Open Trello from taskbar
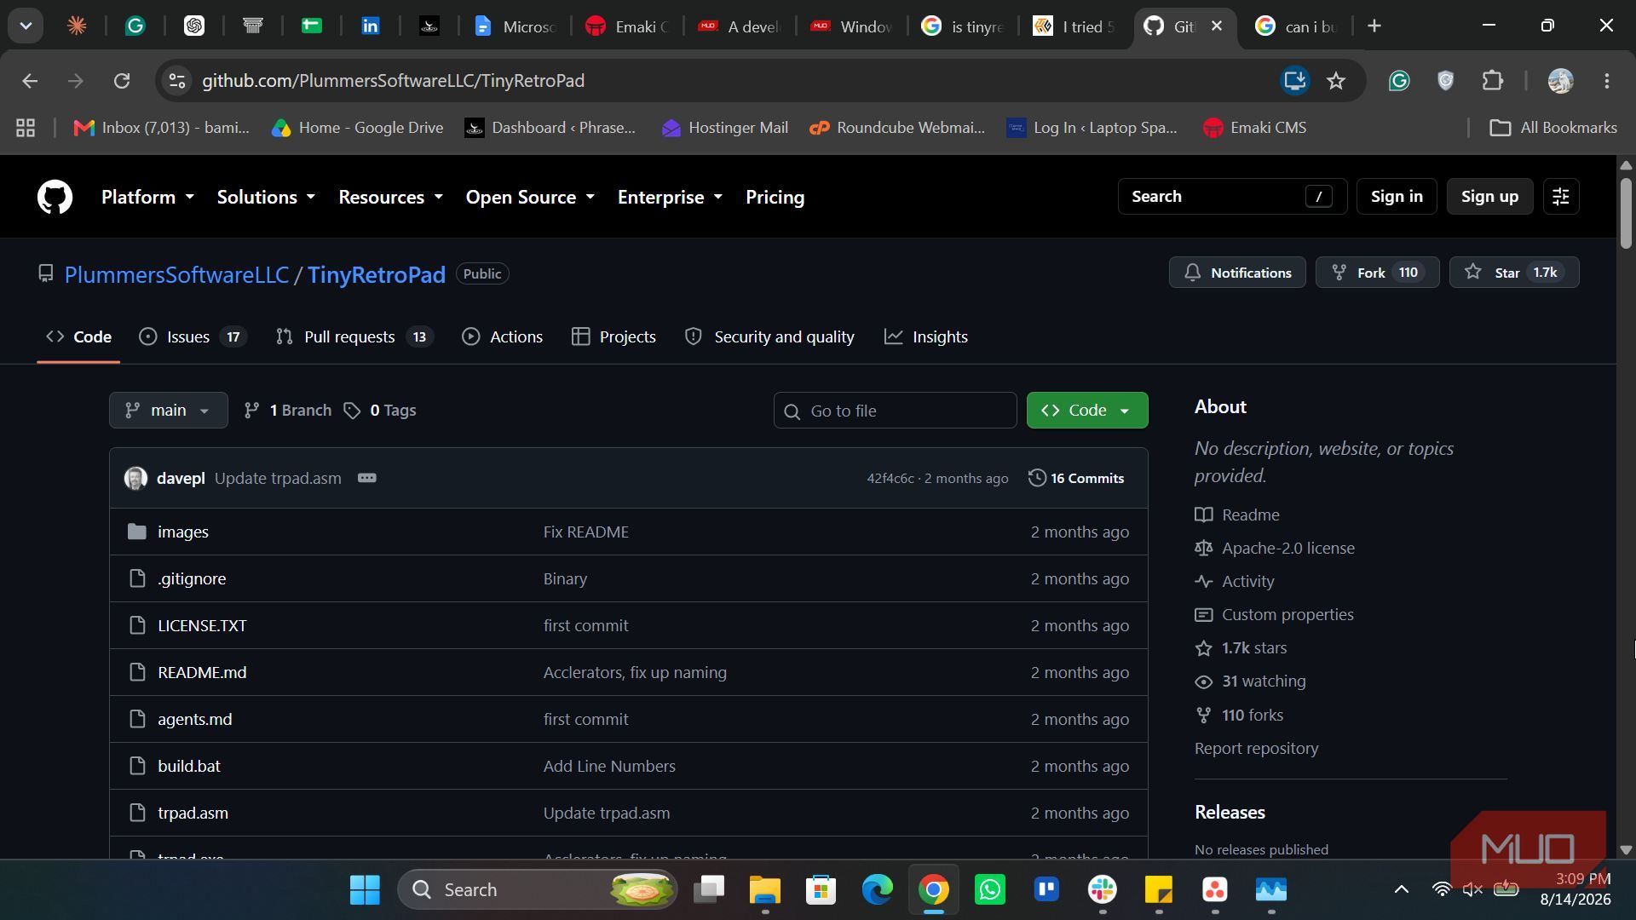Image resolution: width=1636 pixels, height=920 pixels. [x=1046, y=890]
